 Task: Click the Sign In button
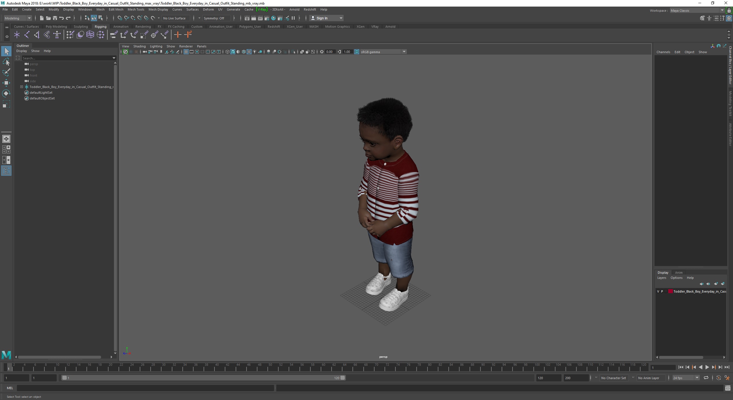[x=322, y=18]
